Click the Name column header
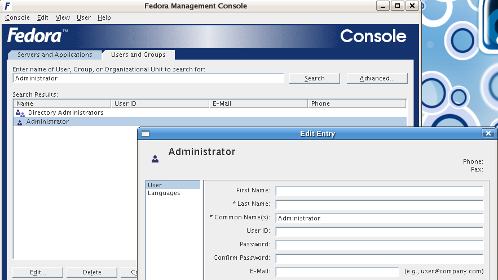The image size is (498, 280). tap(62, 103)
